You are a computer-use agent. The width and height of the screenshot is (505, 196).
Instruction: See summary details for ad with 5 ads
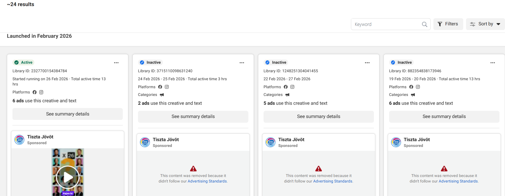click(x=319, y=117)
